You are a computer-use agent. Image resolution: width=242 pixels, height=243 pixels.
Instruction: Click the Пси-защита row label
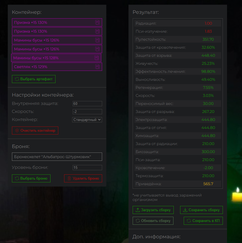tap(148, 160)
